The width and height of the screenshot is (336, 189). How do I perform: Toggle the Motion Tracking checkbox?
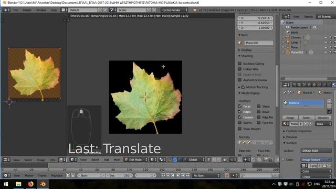click(x=243, y=87)
